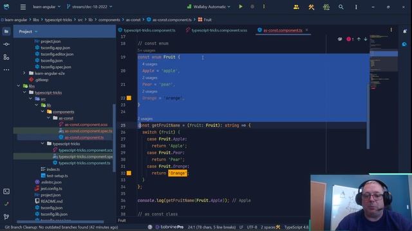
Task: Collapse the libs folder
Action: click(x=19, y=86)
